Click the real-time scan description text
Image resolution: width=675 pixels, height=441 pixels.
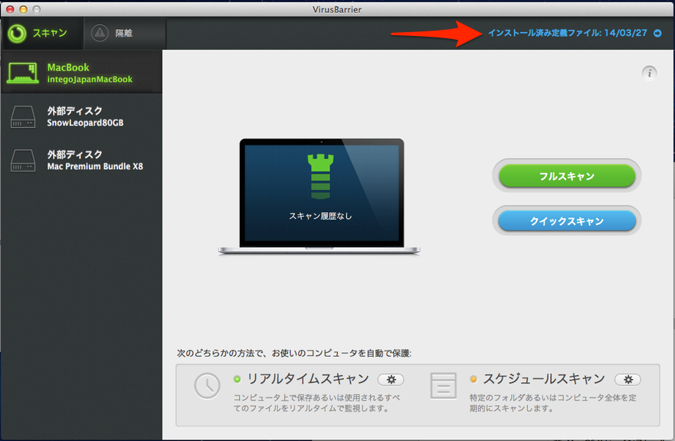point(316,403)
